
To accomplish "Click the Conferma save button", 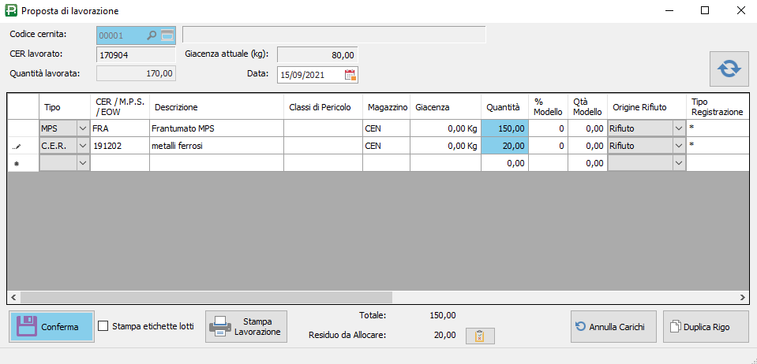I will (x=51, y=326).
